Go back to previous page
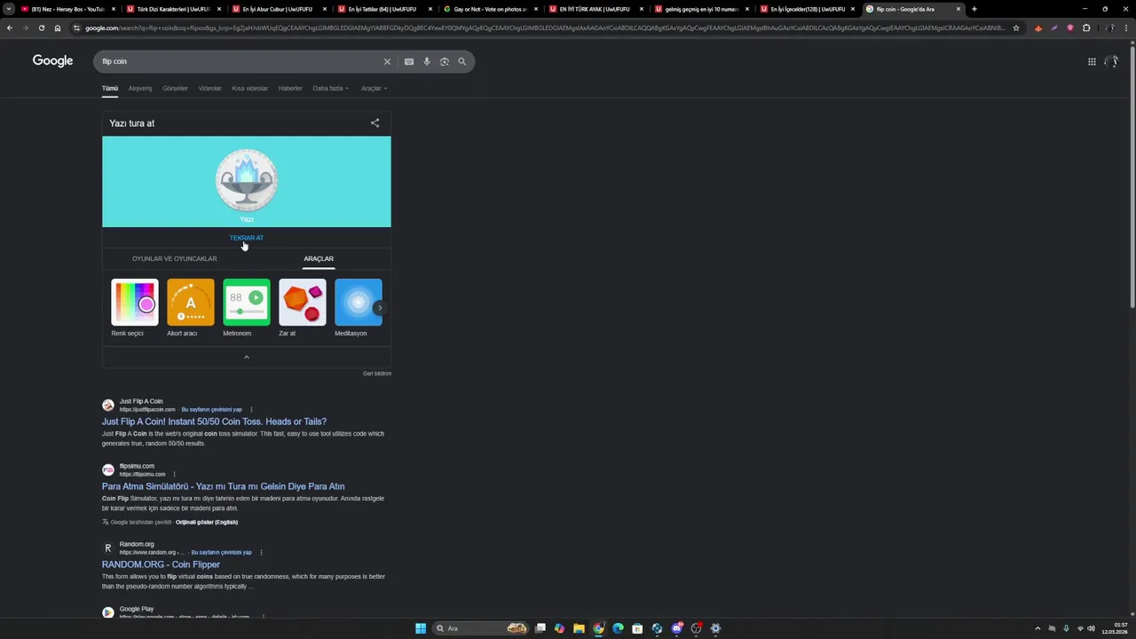Screen dimensions: 1136x639 (9, 28)
